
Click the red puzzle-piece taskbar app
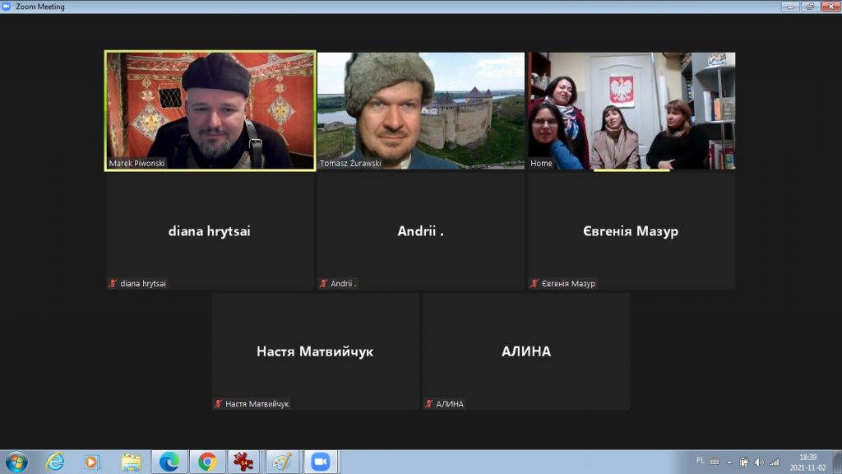click(x=244, y=462)
